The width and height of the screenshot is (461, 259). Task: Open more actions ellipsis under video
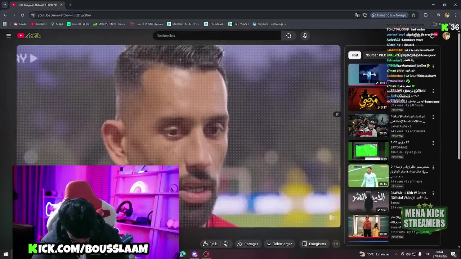[x=336, y=244]
